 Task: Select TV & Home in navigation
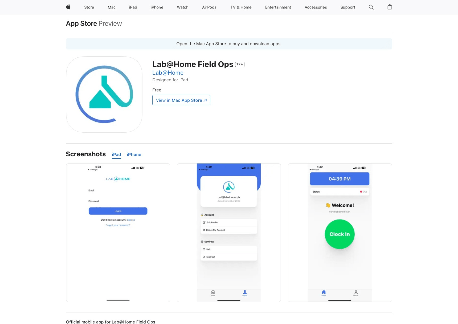click(x=241, y=7)
